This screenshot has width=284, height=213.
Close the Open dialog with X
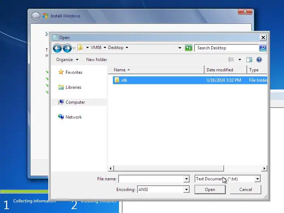click(263, 38)
